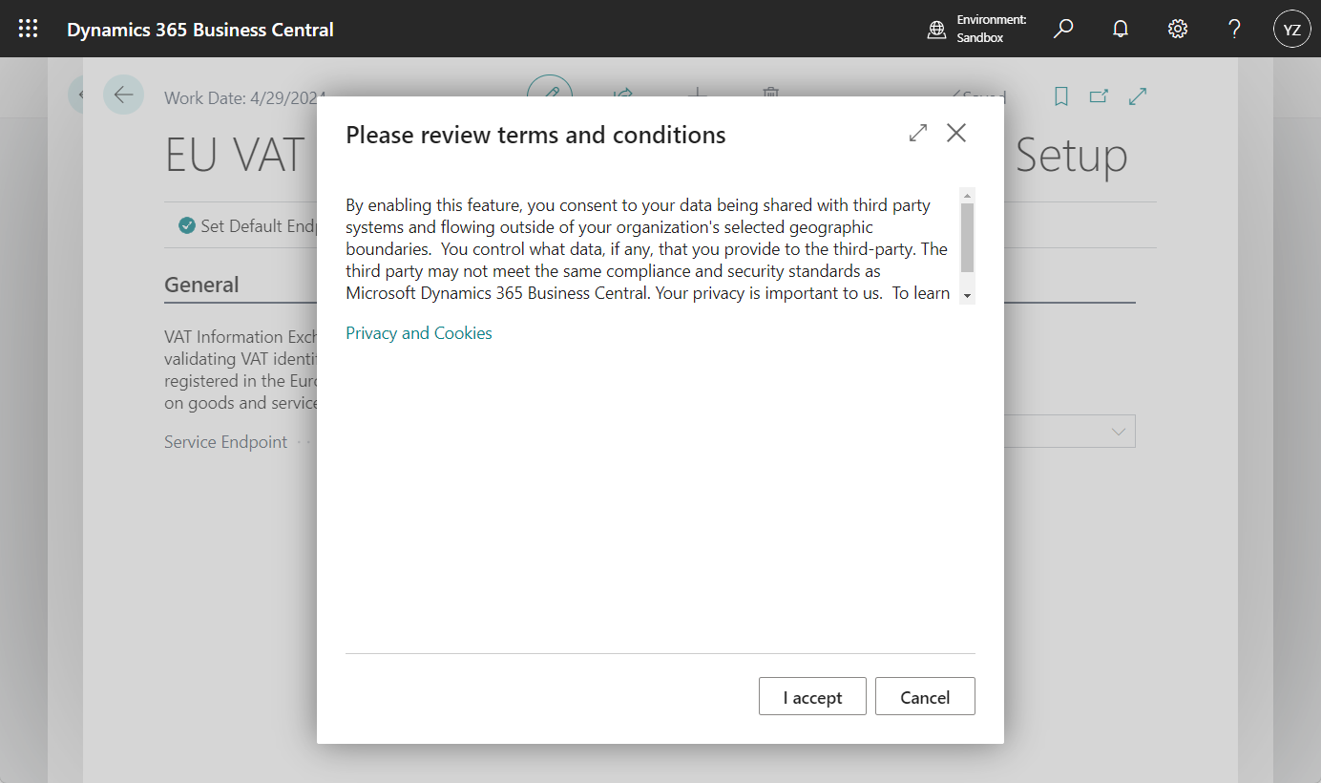Click the terms text scrollbar thumb

967,237
